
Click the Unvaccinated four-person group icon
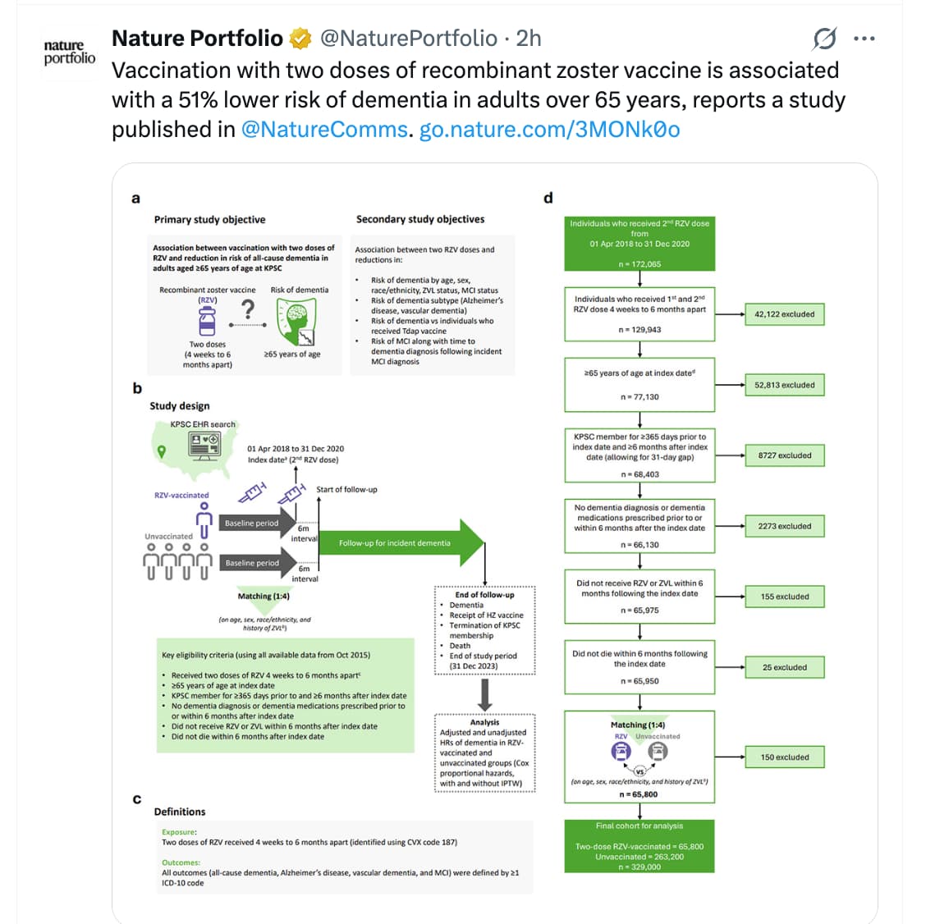click(176, 560)
